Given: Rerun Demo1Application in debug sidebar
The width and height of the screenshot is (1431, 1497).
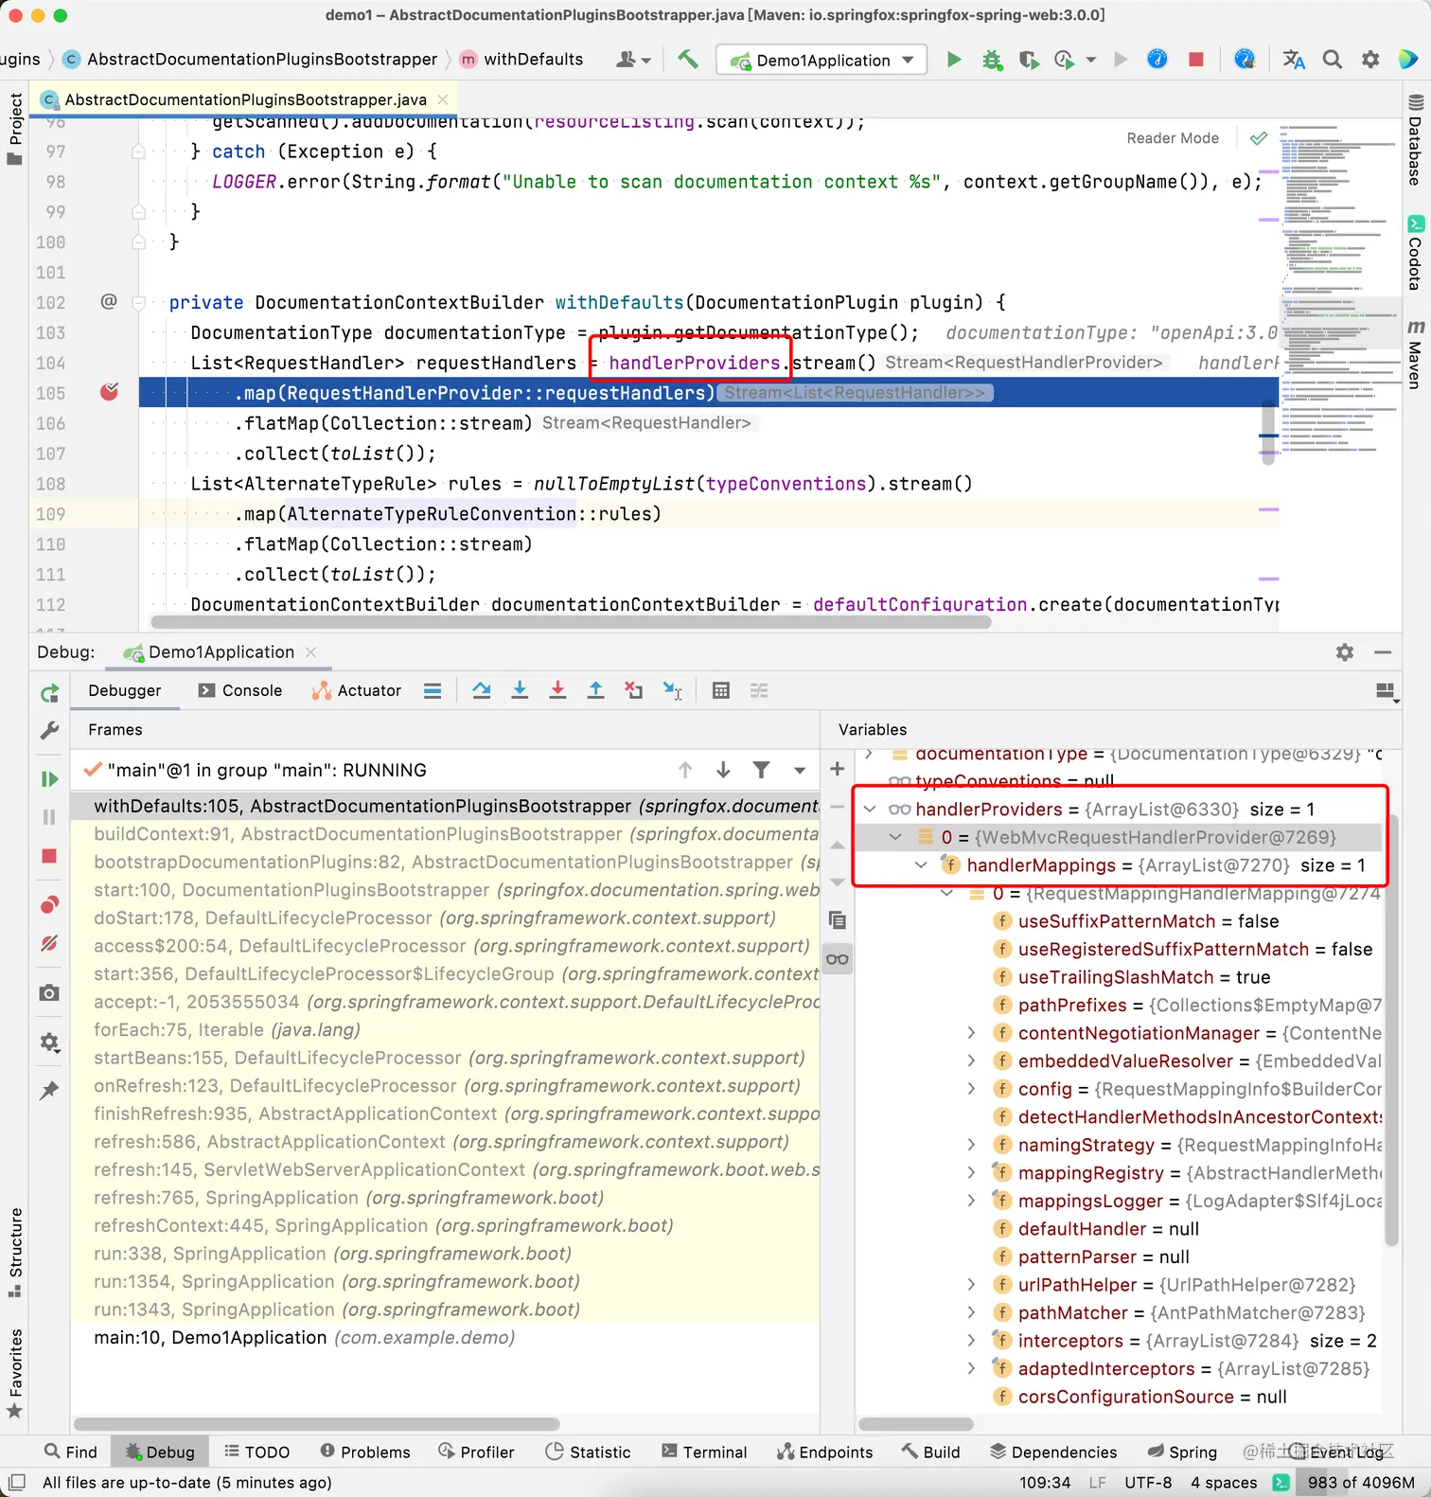Looking at the screenshot, I should pos(49,694).
